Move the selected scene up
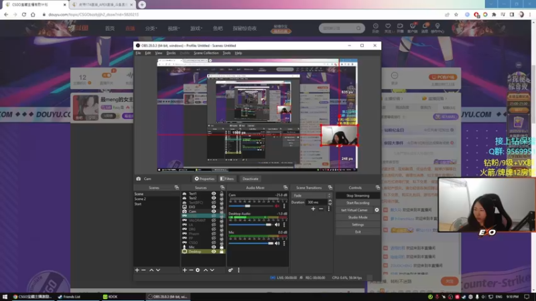This screenshot has width=536, height=301. click(151, 270)
